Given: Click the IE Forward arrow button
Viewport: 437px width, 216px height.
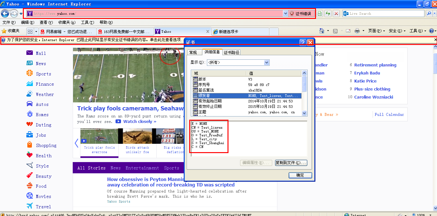Looking at the screenshot, I should [x=14, y=13].
